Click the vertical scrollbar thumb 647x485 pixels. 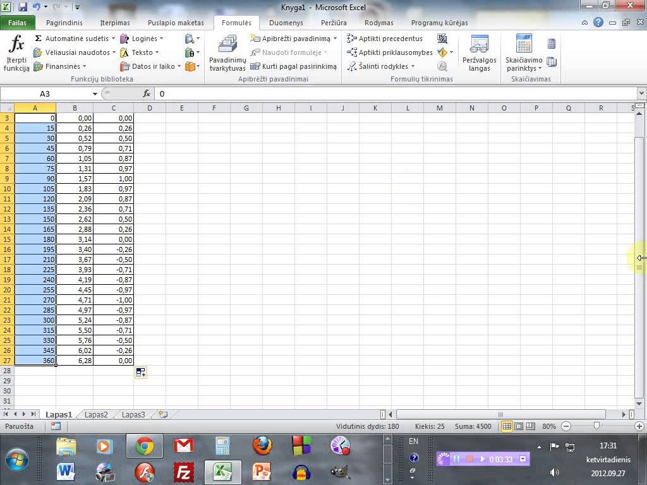(639, 268)
